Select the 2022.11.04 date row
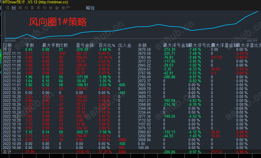 (x=12, y=73)
